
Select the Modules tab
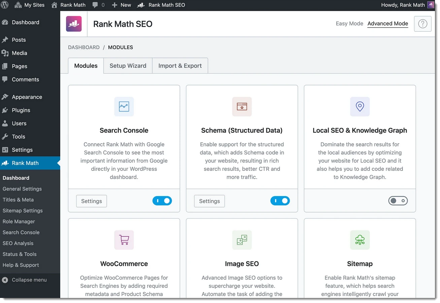[86, 66]
